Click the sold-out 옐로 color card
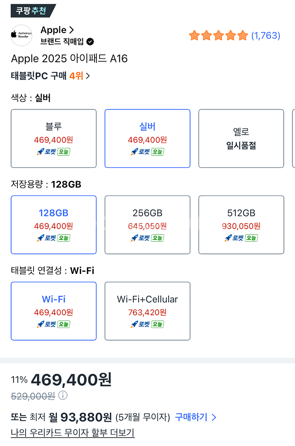The height and width of the screenshot is (446, 295). pos(241,138)
